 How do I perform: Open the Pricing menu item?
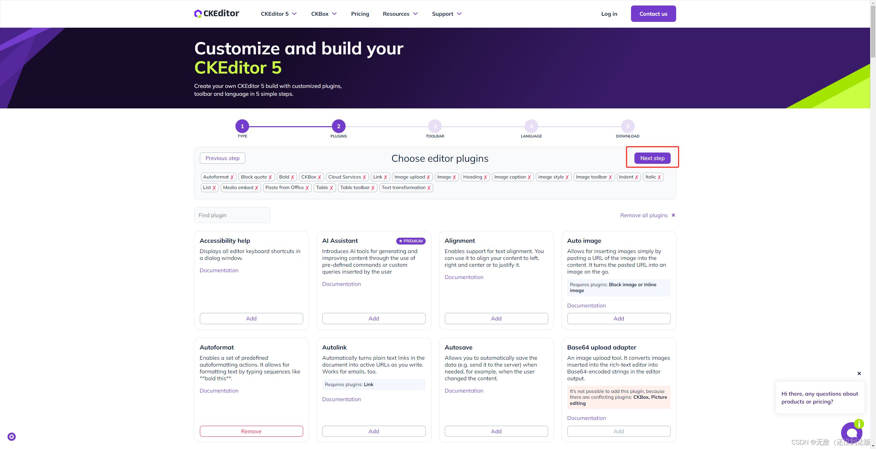pos(360,14)
